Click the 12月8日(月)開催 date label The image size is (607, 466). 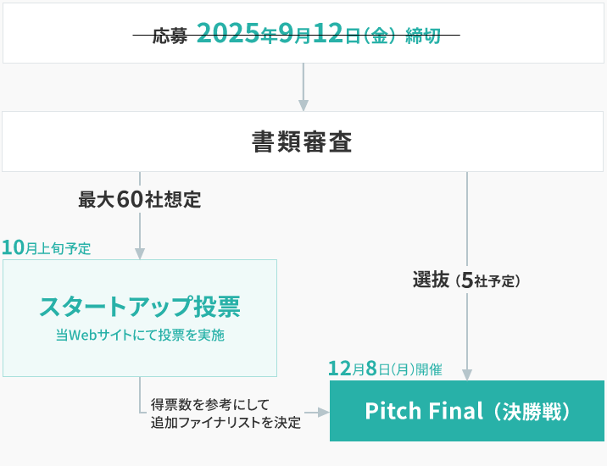385,369
